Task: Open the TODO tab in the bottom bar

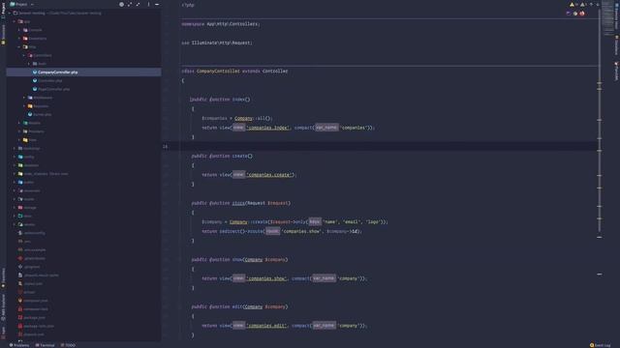Action: [x=68, y=345]
